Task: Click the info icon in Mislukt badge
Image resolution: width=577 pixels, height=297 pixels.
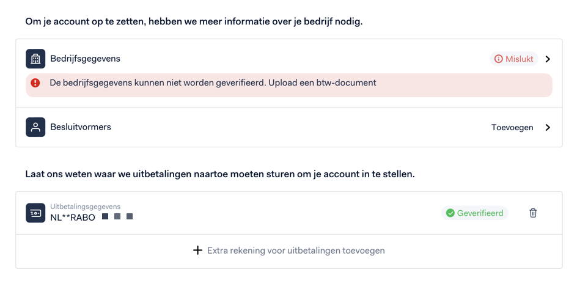Action: (x=498, y=59)
